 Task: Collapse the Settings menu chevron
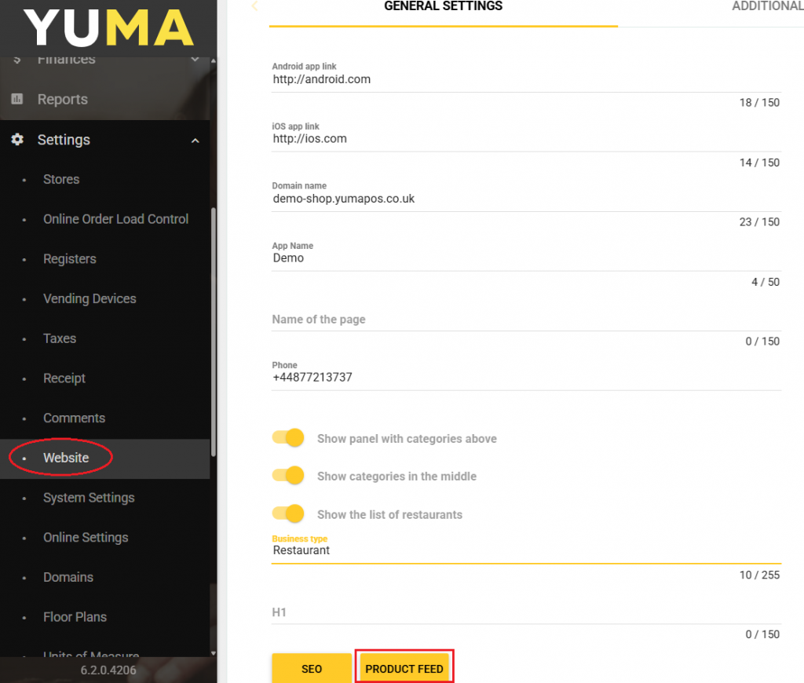pyautogui.click(x=195, y=141)
